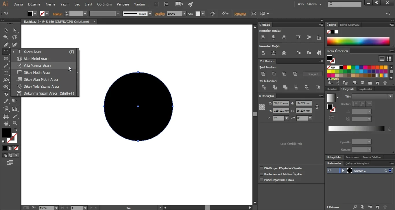Open the arrange documents dropdown
This screenshot has width=395, height=210.
pyautogui.click(x=179, y=4)
